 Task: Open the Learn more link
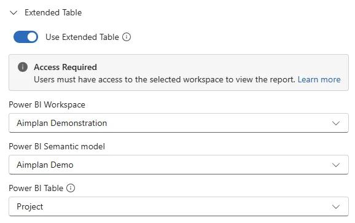[319, 79]
